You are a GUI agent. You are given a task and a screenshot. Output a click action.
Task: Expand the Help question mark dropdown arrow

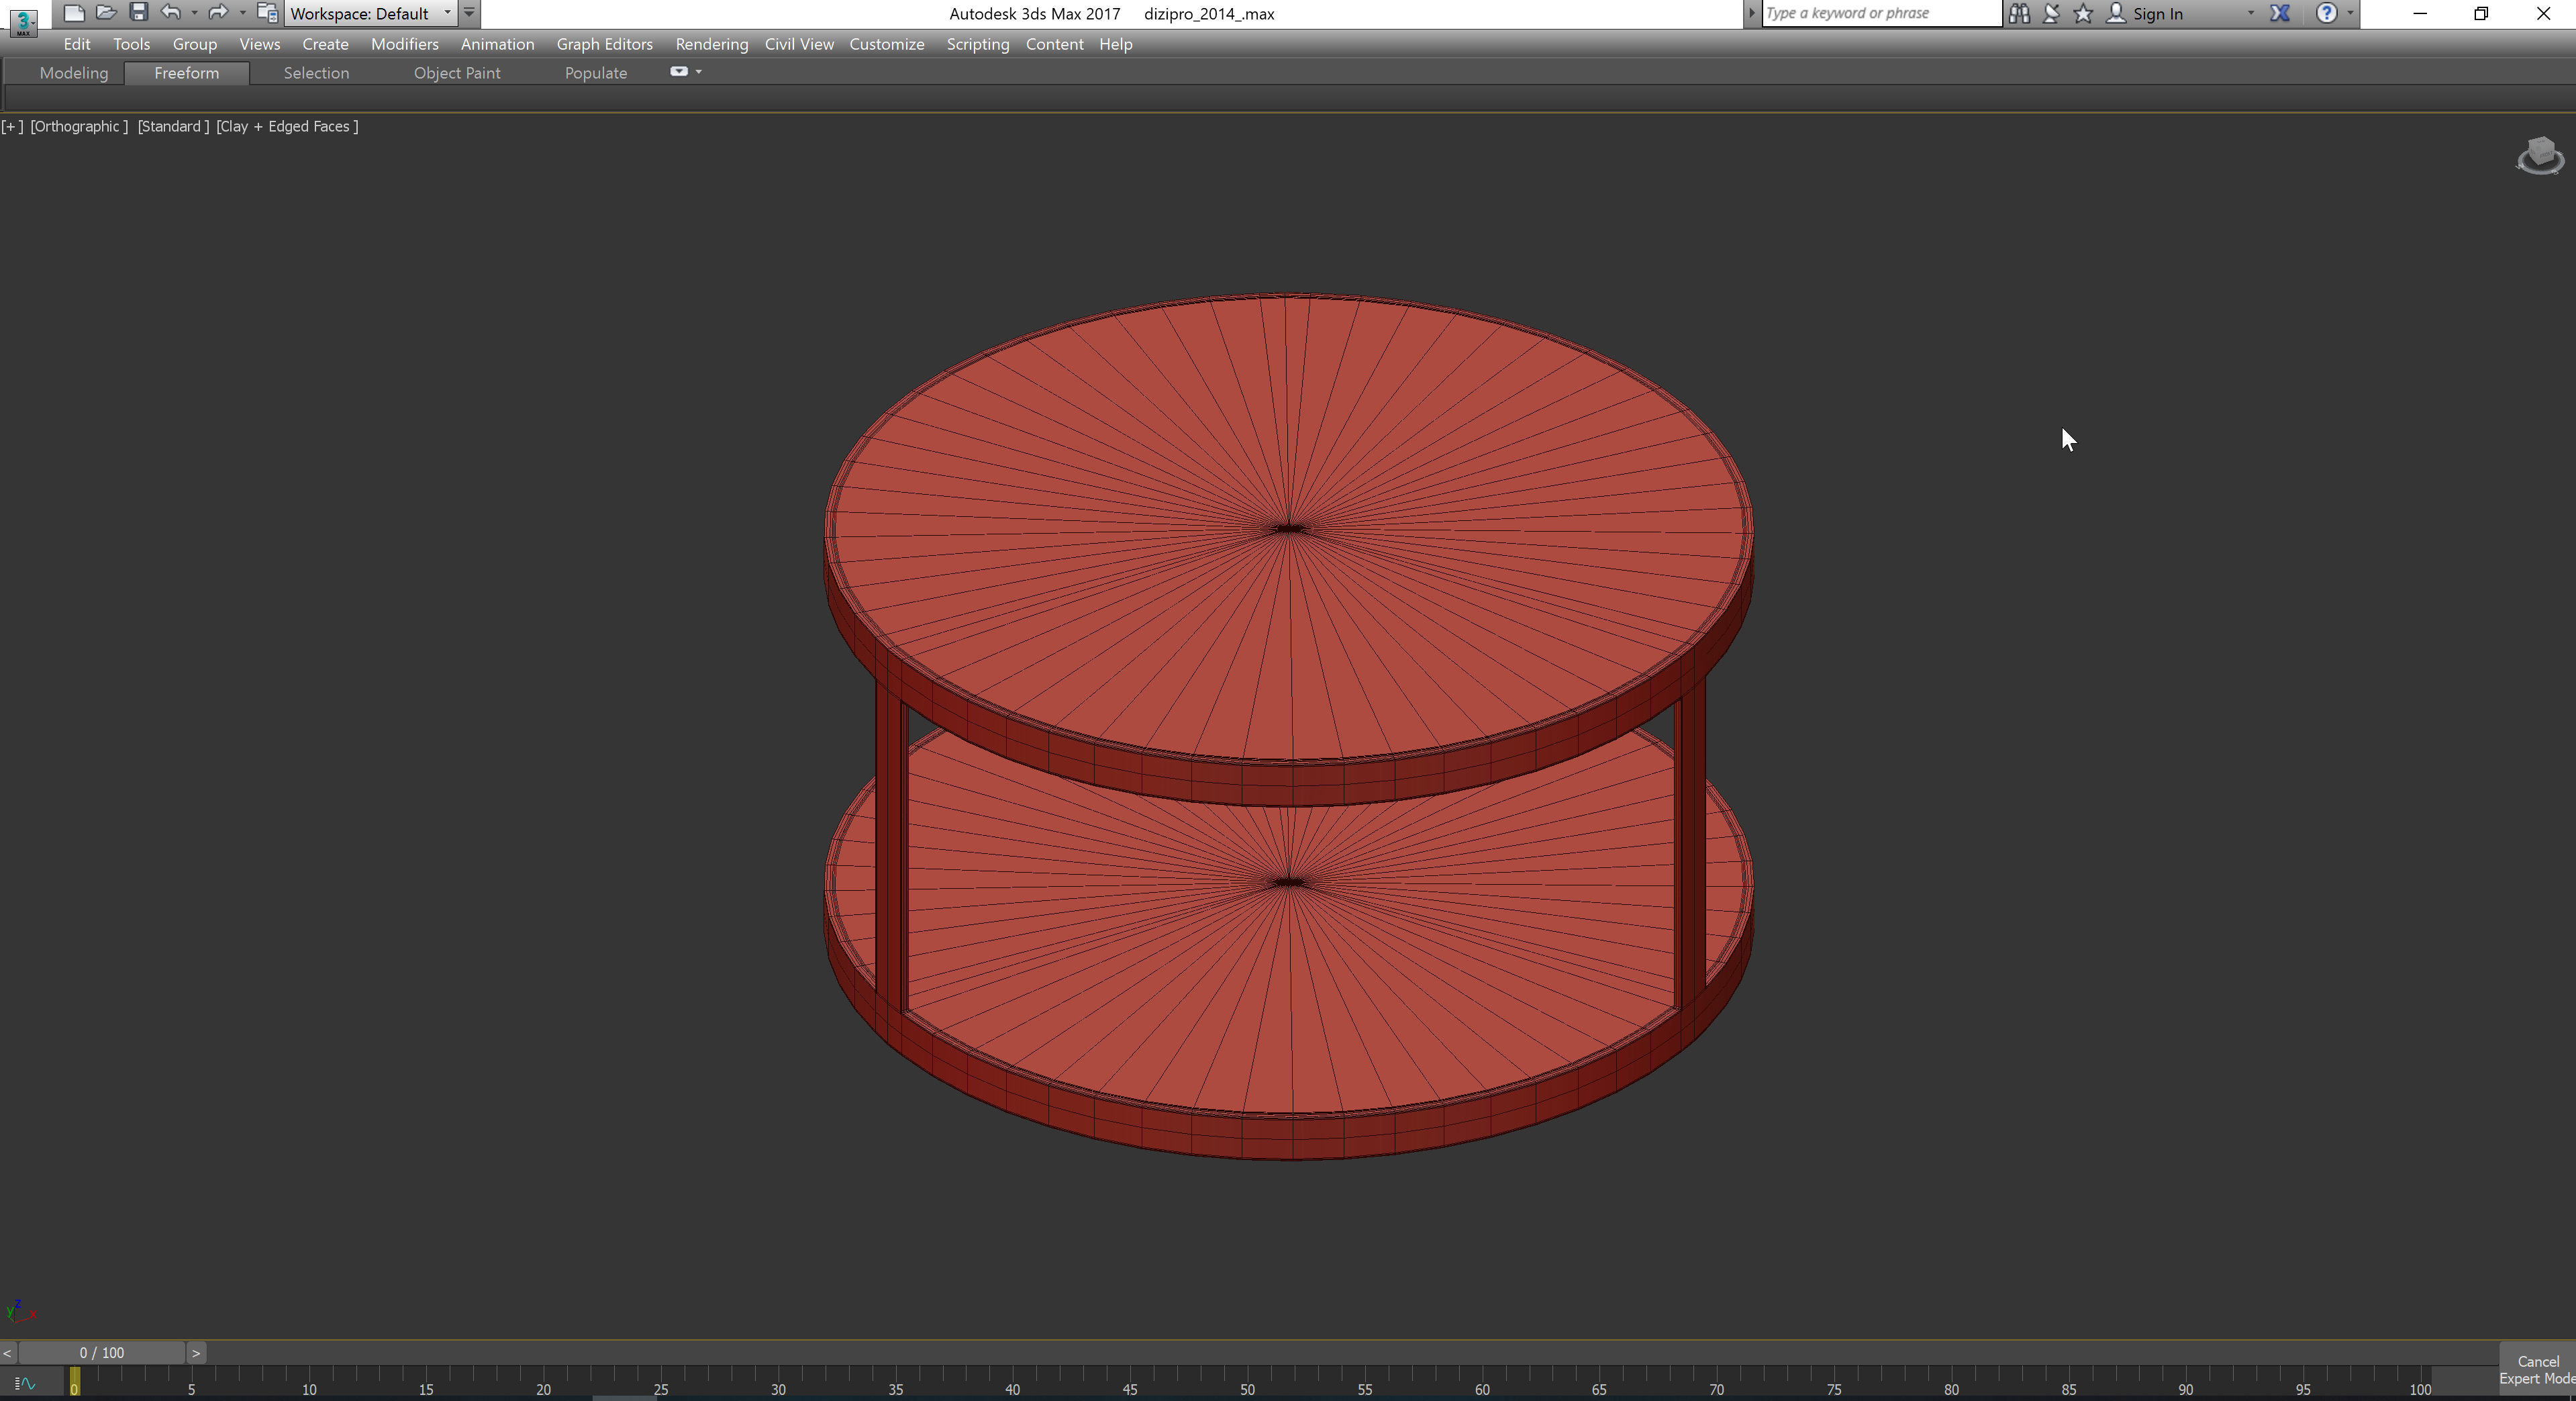2350,13
